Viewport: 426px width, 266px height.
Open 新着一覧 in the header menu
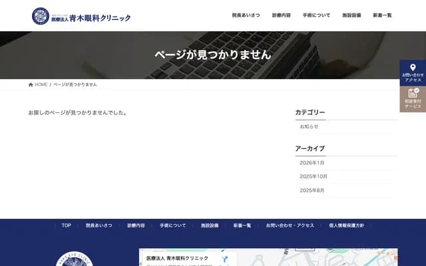click(x=382, y=15)
